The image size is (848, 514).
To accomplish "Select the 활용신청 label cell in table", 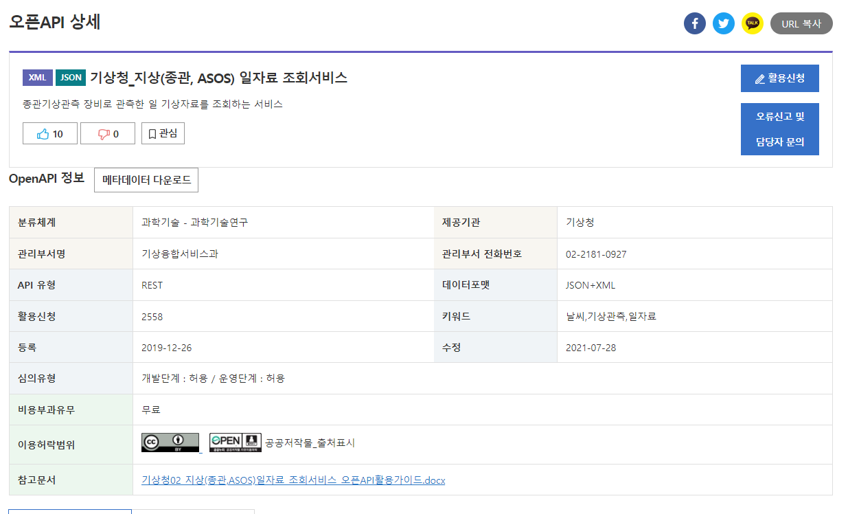I will pyautogui.click(x=71, y=316).
